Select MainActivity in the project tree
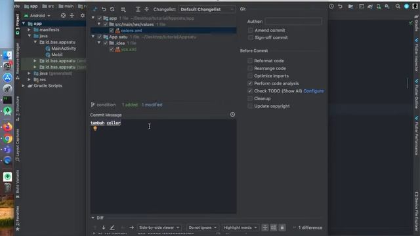Image resolution: width=420 pixels, height=236 pixels. tap(64, 49)
